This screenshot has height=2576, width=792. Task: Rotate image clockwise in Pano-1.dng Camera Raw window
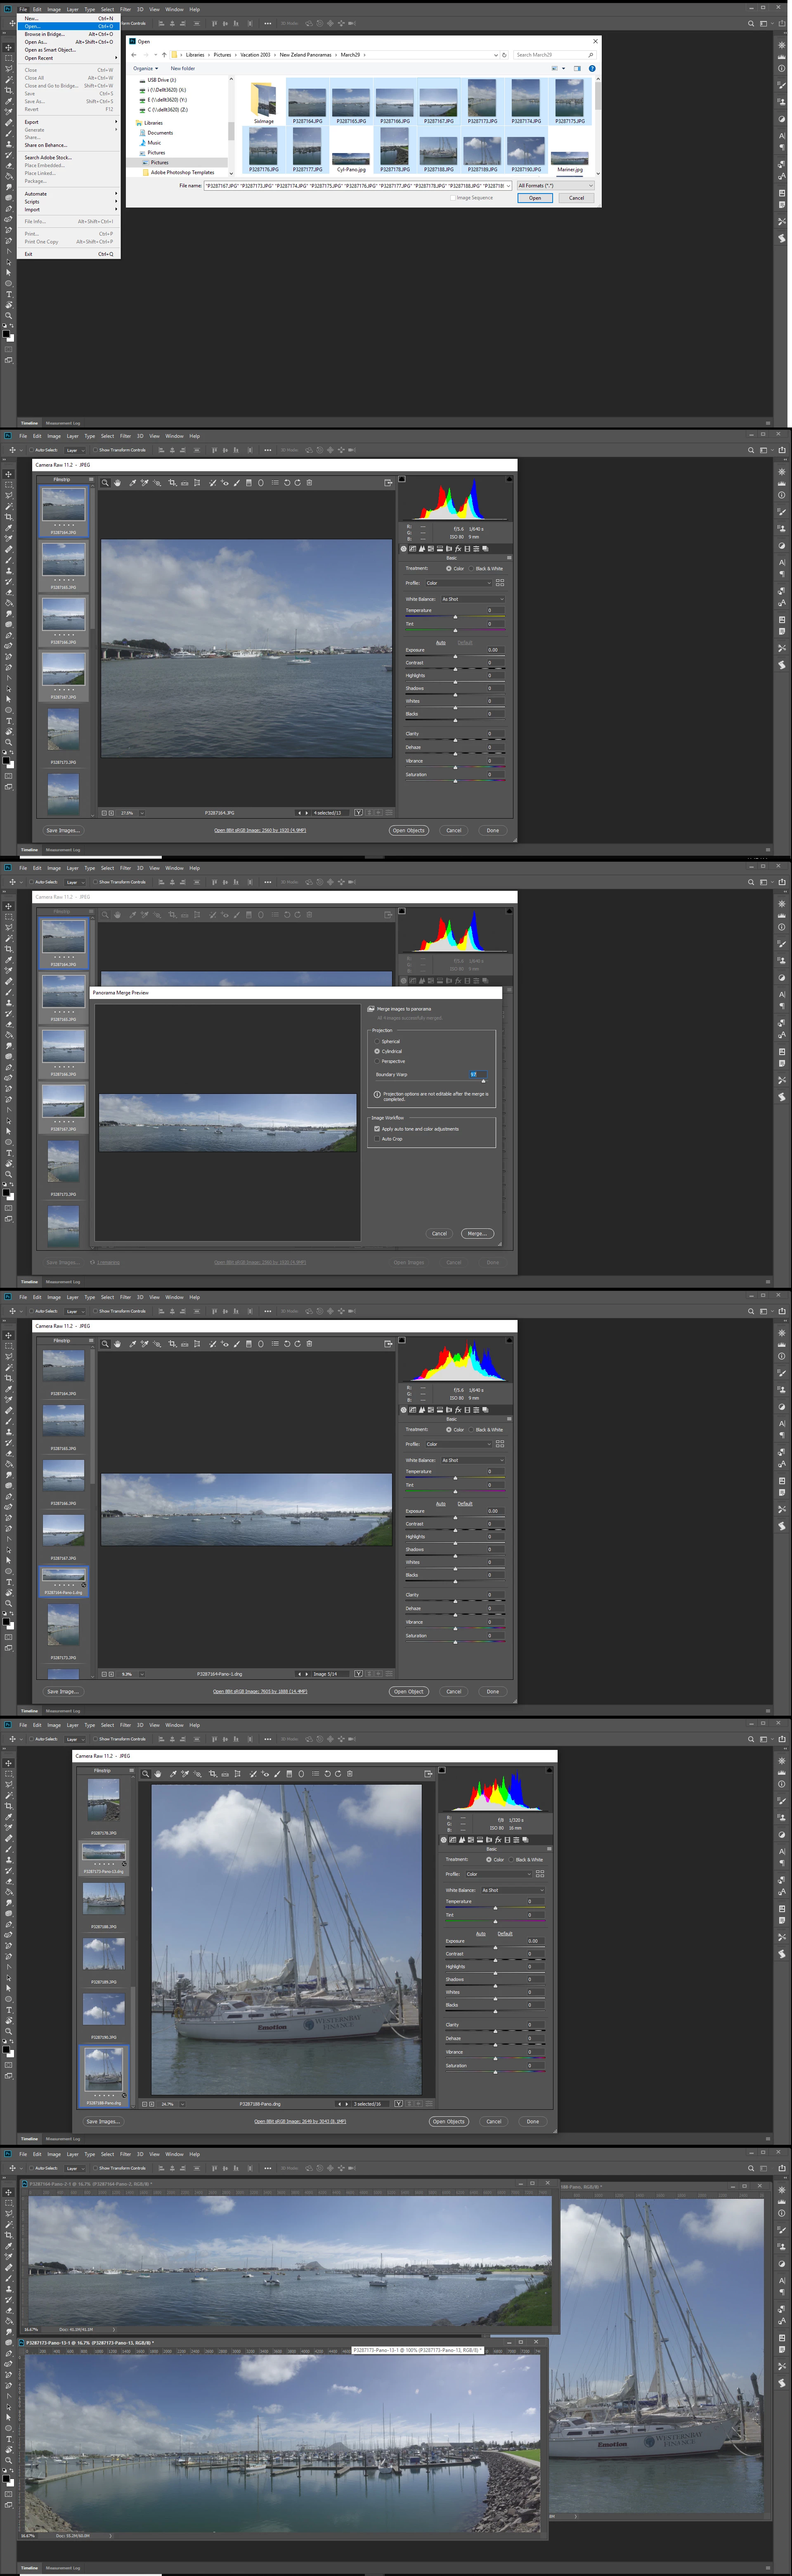click(298, 1343)
